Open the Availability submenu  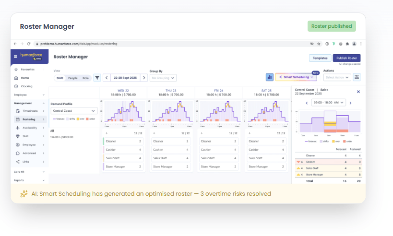coord(30,128)
